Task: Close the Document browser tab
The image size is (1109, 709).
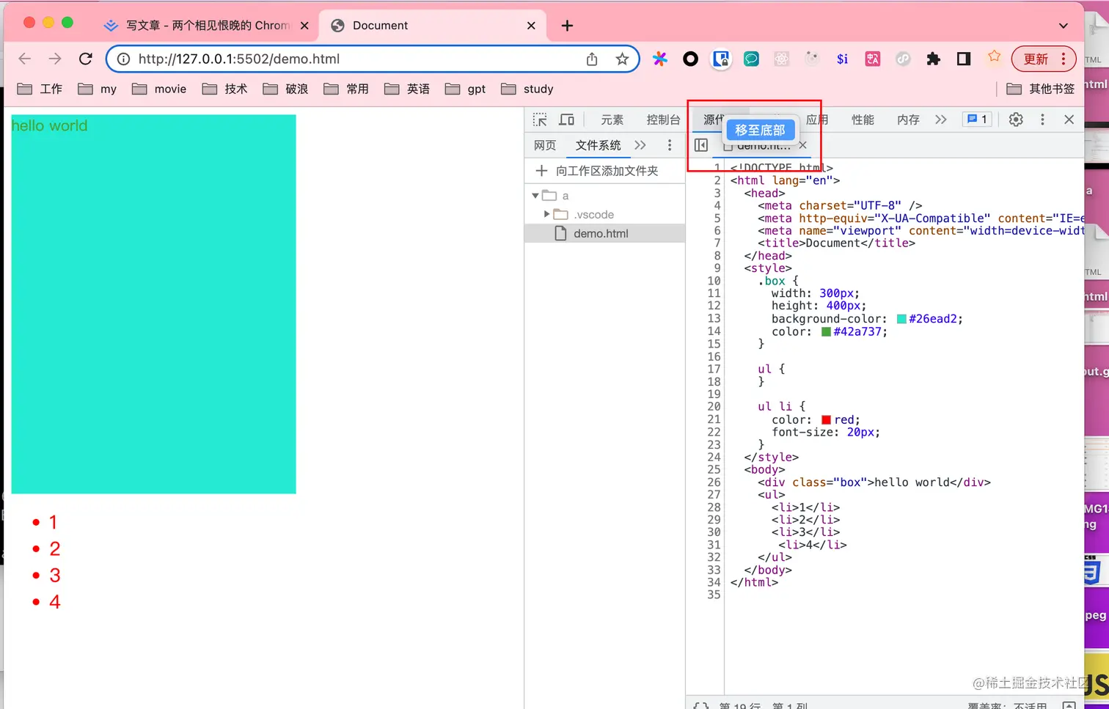Action: [531, 26]
